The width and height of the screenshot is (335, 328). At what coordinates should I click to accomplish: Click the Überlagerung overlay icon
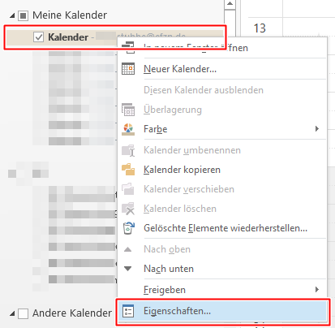[128, 110]
